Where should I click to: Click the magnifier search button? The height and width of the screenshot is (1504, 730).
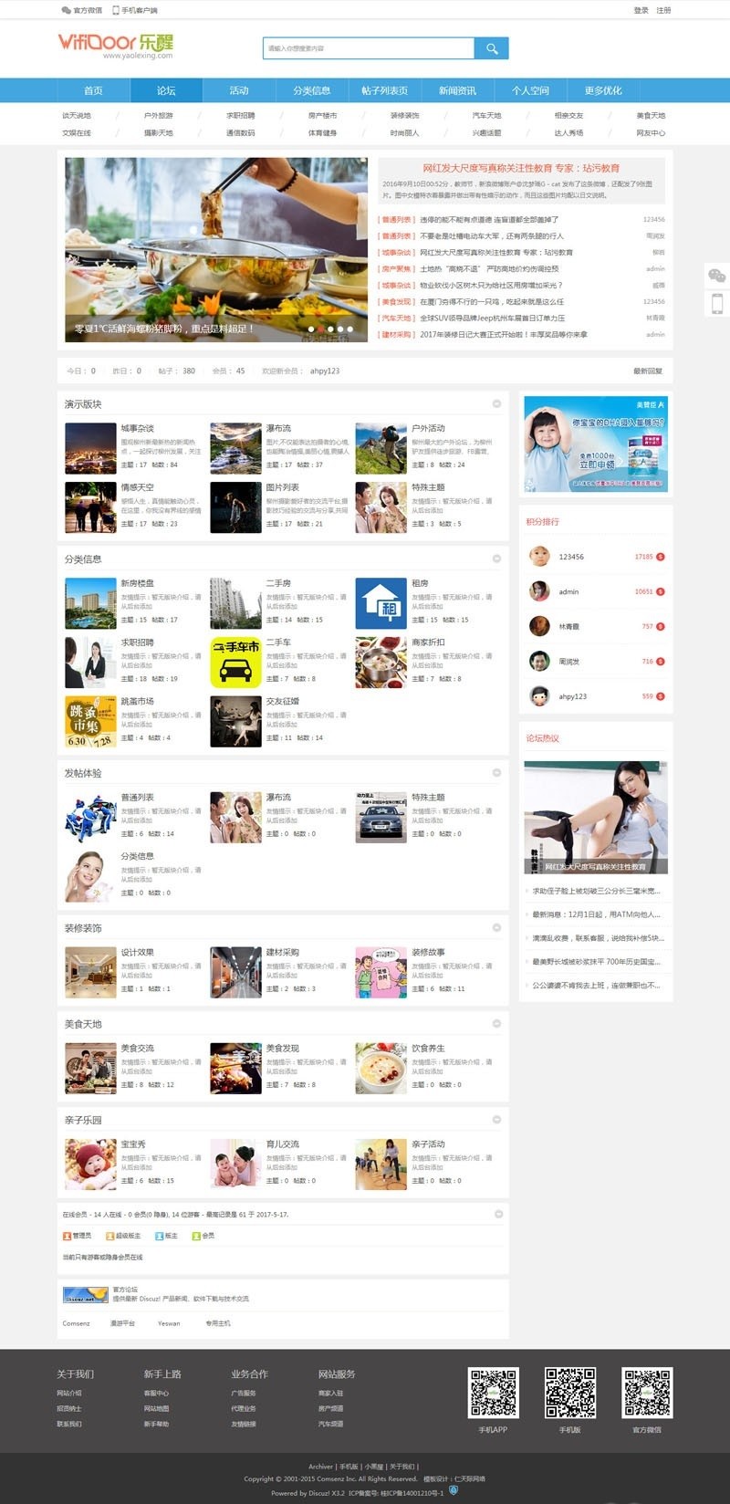[492, 48]
